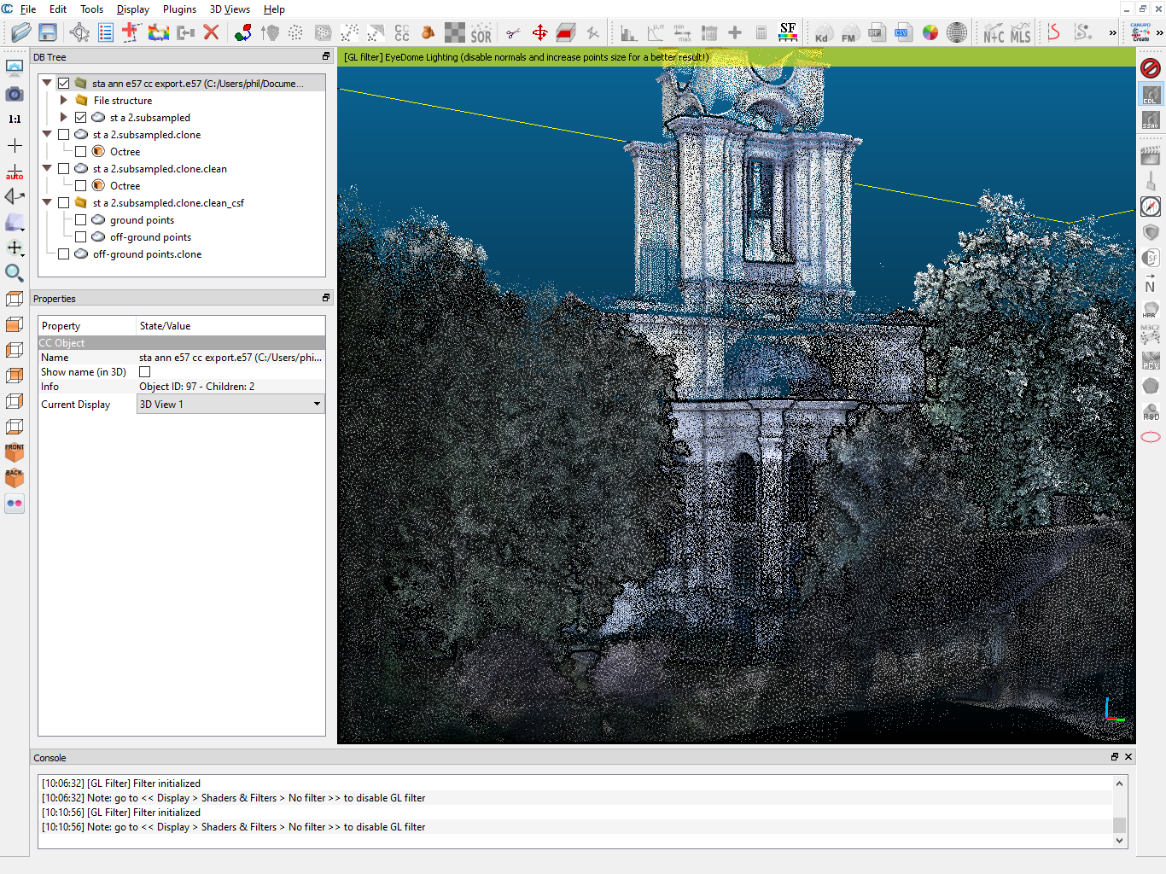Click the SF color scale icon
Image resolution: width=1166 pixels, height=874 pixels.
pos(788,33)
